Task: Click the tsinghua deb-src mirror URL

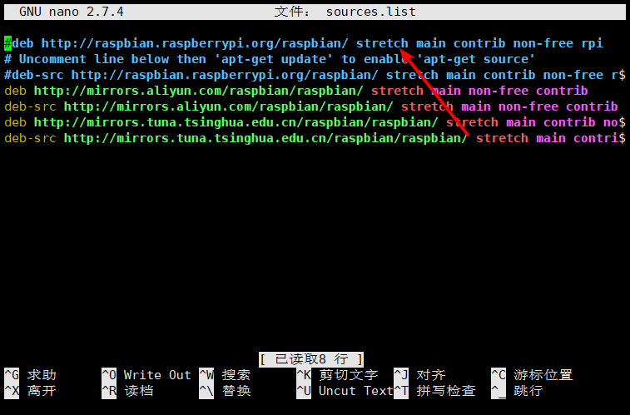Action: pos(265,138)
